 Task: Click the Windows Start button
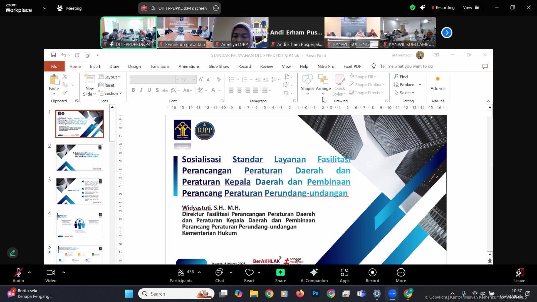[129, 294]
